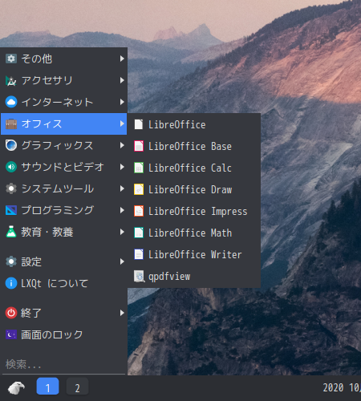Click the 検索 search field

[x=64, y=364]
